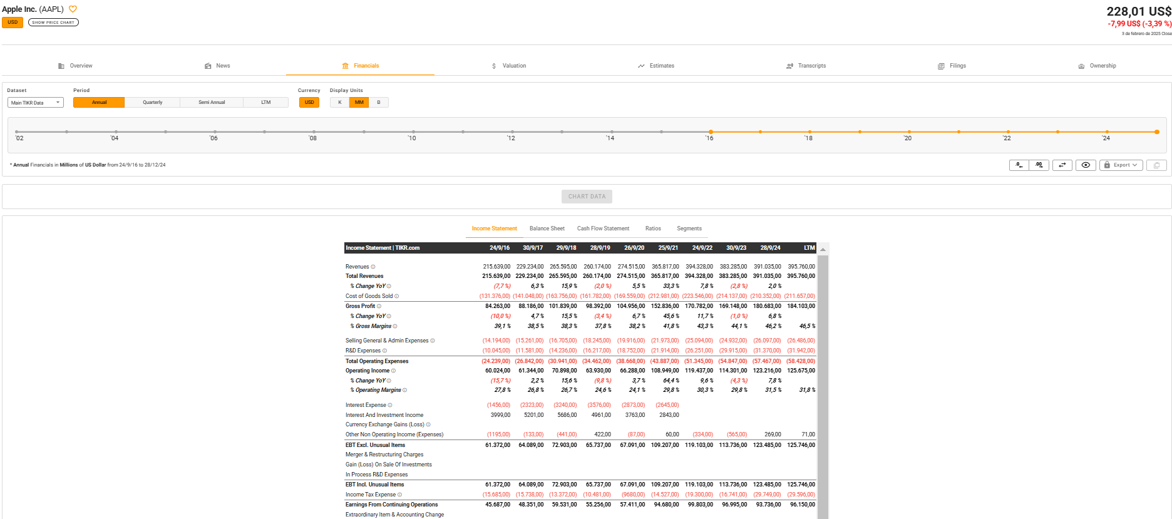Toggle the USD currency button under Currency
Viewport: 1172px width, 519px height.
tap(309, 102)
